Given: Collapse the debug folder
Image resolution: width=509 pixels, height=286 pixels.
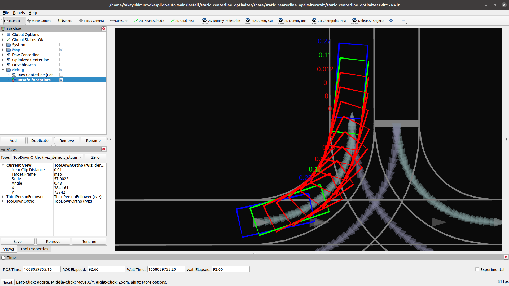Looking at the screenshot, I should [3, 70].
